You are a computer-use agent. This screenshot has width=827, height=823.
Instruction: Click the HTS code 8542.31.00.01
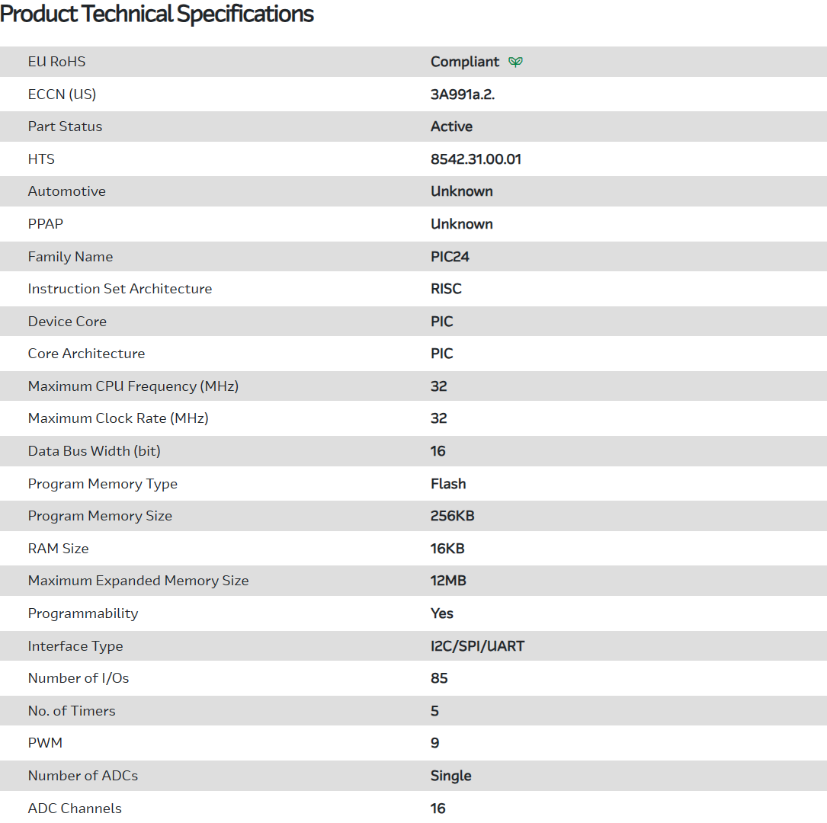pos(476,159)
